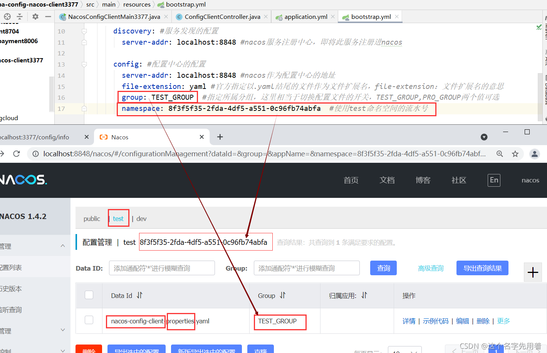Screen dimensions: 547x353
Task: Click the green inspection checkmark icon
Action: pos(539,27)
